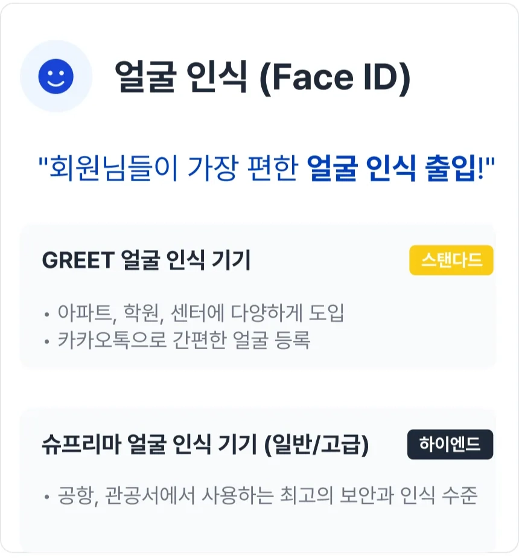Open the 'GREET' device title
The image size is (519, 560).
click(78, 260)
